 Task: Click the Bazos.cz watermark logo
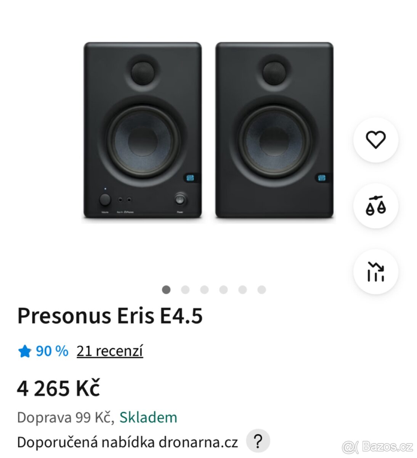pyautogui.click(x=378, y=446)
